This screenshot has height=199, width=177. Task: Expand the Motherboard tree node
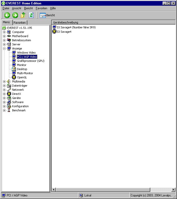point(4,36)
